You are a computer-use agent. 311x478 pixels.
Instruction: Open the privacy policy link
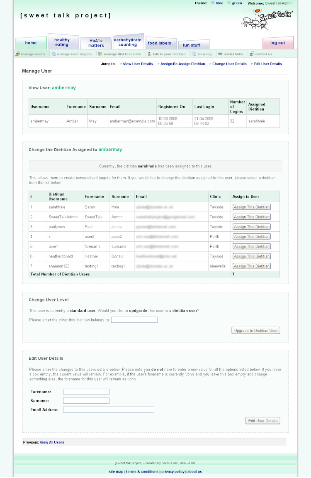pyautogui.click(x=173, y=472)
